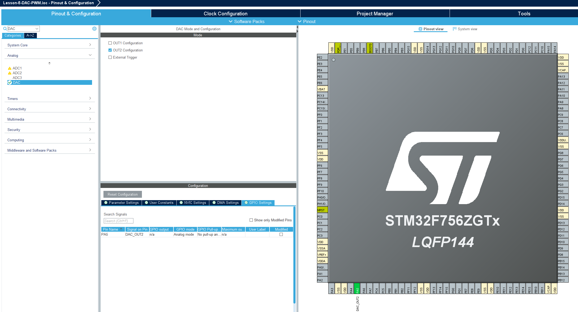
Task: Select the VBAT pin on chip
Action: 322,89
